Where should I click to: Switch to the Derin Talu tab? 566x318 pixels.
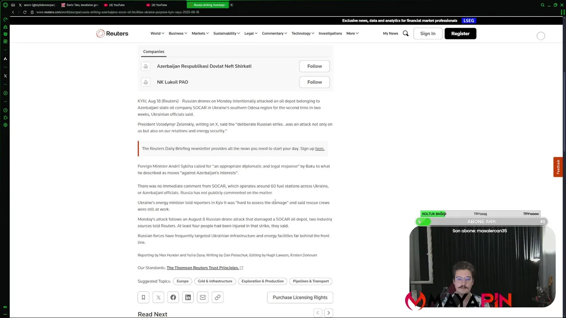coord(80,5)
